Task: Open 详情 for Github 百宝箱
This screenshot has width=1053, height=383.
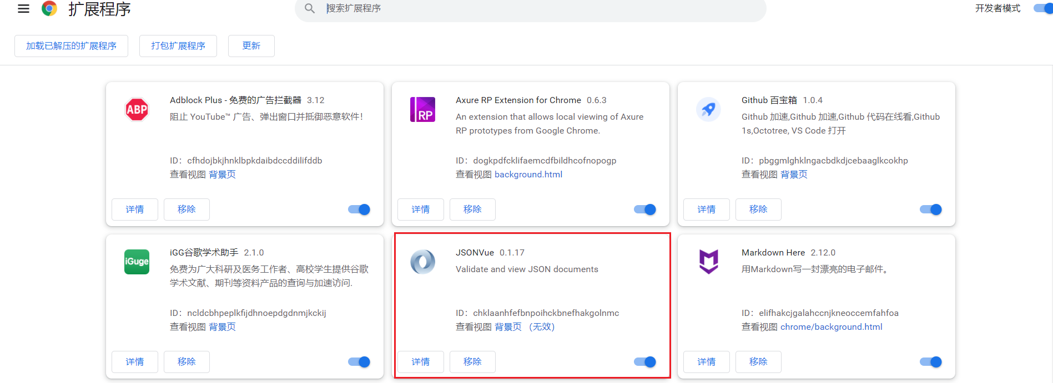Action: click(707, 210)
